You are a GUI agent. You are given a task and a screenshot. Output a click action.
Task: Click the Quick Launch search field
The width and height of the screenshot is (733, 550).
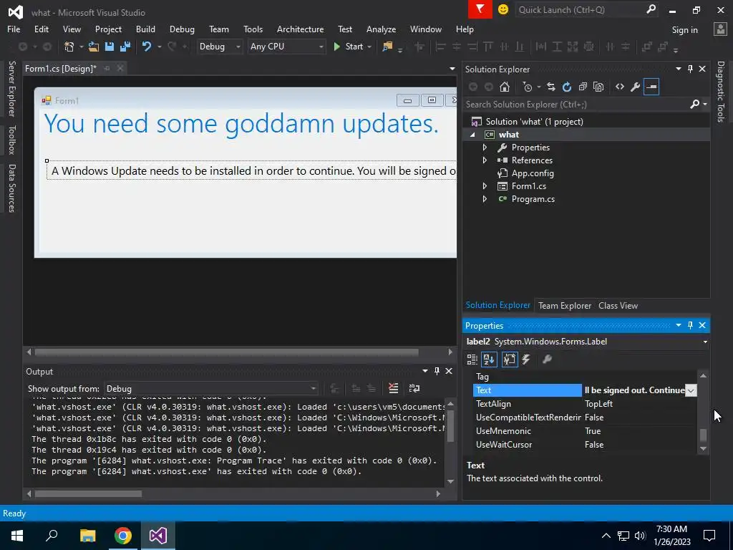tap(580, 9)
